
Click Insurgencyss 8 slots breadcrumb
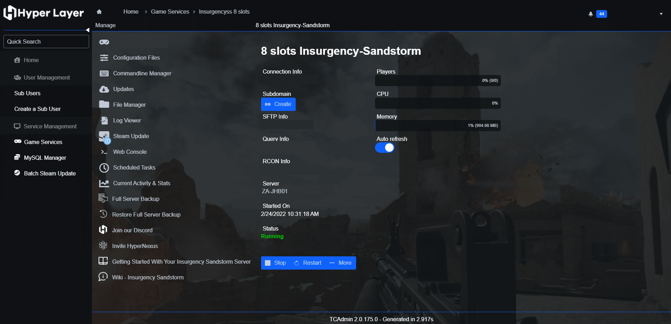(x=224, y=12)
